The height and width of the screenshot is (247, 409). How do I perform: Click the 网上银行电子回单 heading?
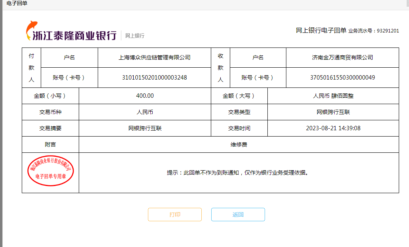point(321,30)
